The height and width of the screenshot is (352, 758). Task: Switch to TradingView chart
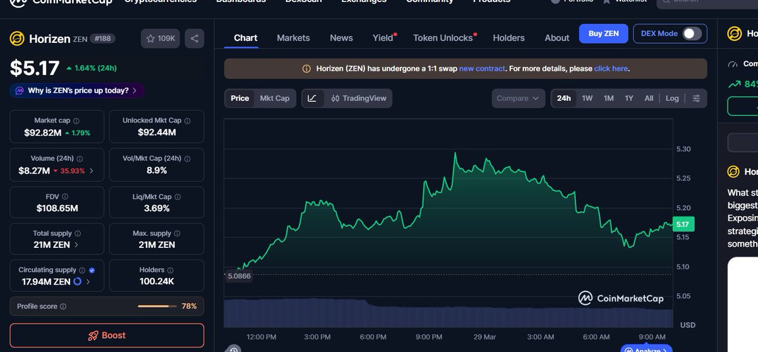tap(358, 98)
